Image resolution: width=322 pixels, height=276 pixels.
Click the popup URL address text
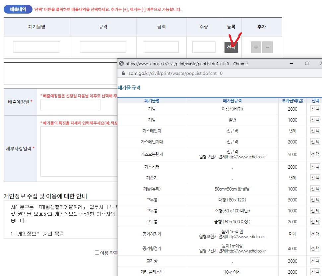pos(175,73)
